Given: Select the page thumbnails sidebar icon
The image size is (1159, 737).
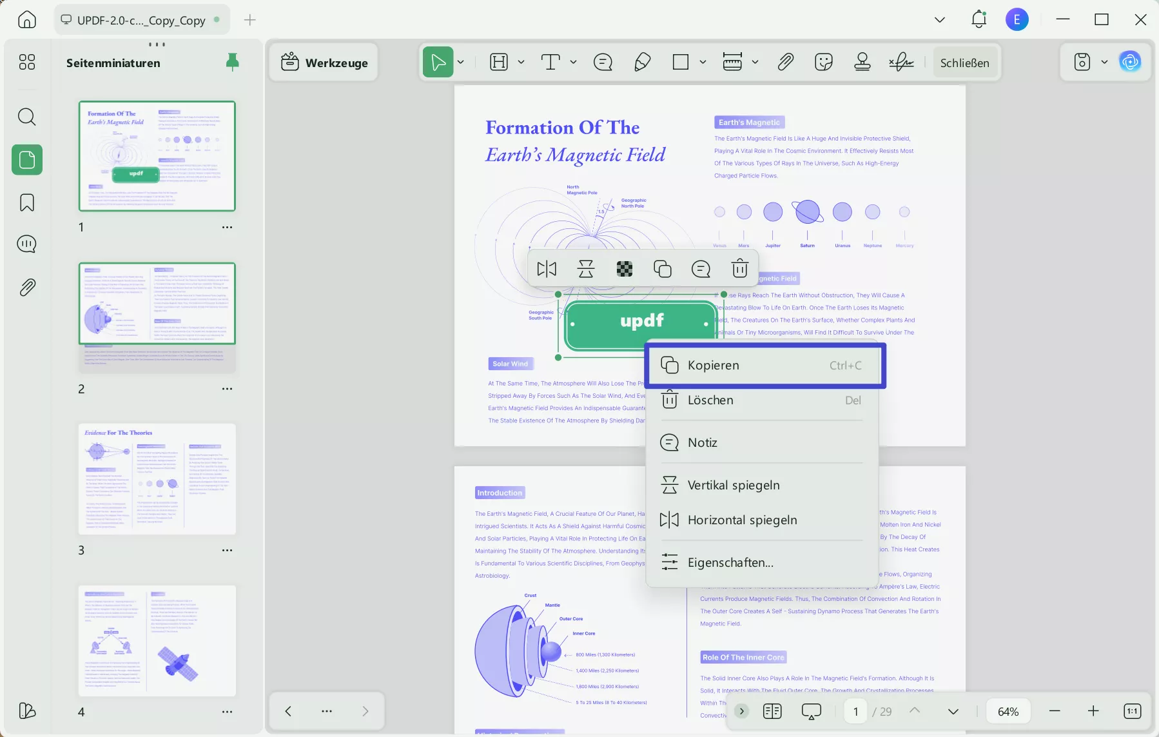Looking at the screenshot, I should pos(27,159).
